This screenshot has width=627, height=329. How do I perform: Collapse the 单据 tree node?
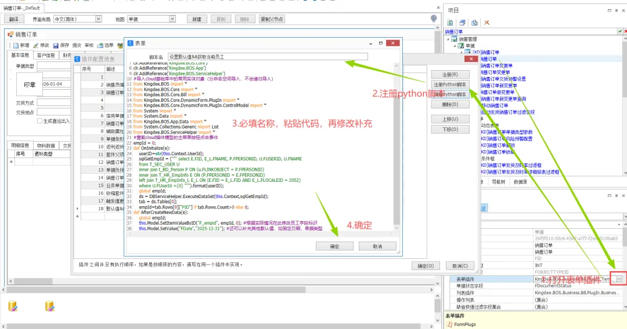pos(455,45)
